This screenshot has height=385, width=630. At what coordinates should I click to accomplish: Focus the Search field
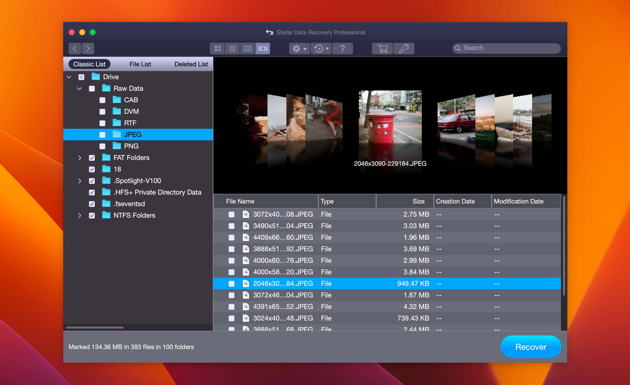coord(506,48)
